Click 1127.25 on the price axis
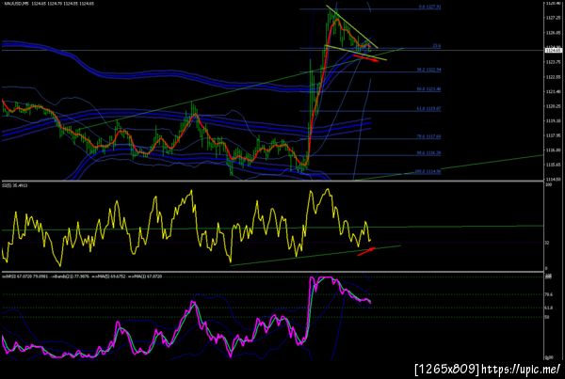This screenshot has width=565, height=379. click(x=553, y=18)
